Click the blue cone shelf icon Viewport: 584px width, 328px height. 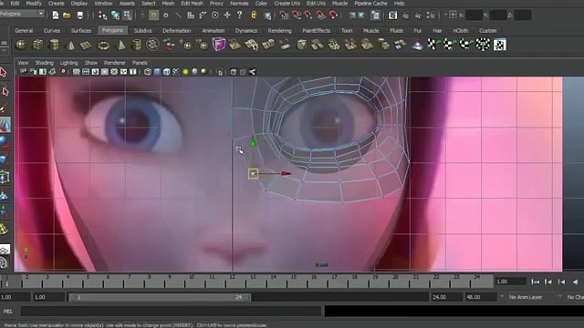pyautogui.click(x=418, y=45)
